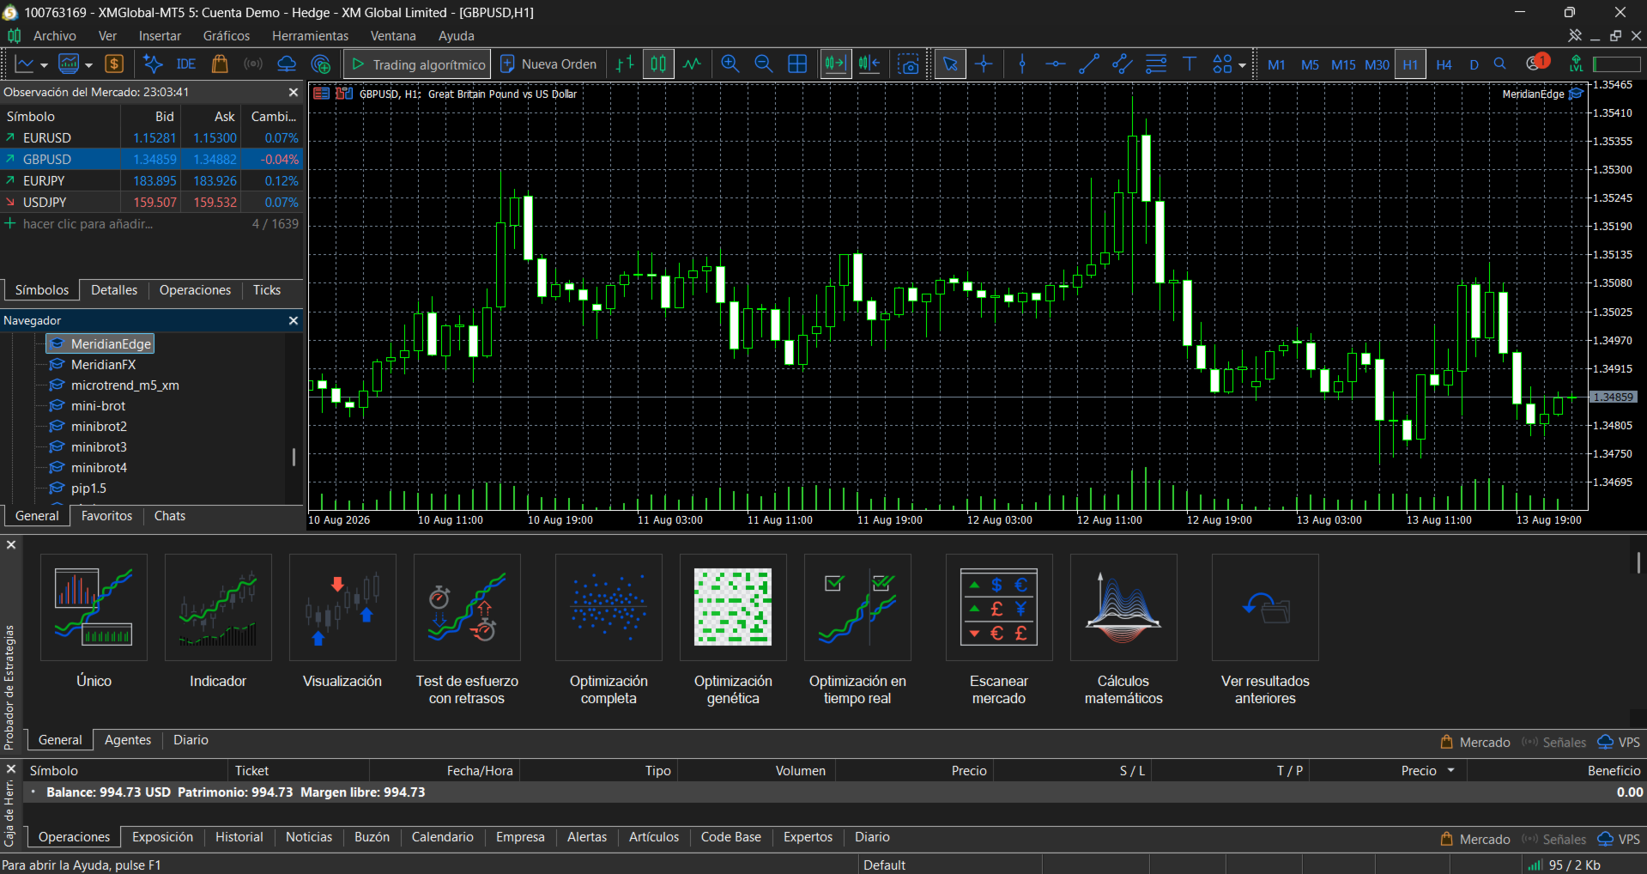Expand the profiles dropdown arrow
Screen dimensions: 1647x874
[x=88, y=65]
